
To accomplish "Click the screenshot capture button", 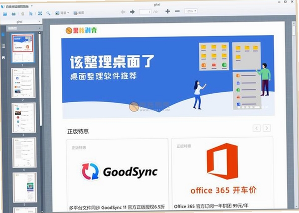I will click(x=79, y=13).
